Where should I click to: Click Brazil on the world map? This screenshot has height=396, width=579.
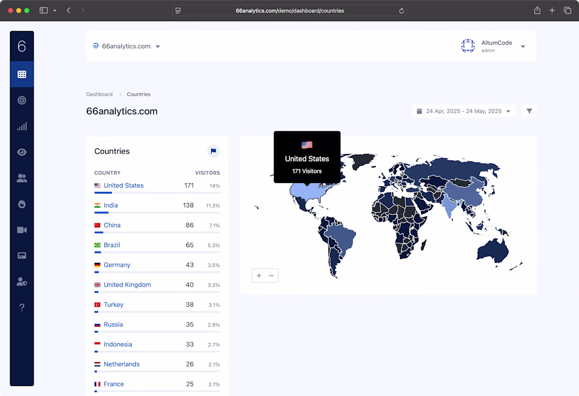[x=342, y=236]
